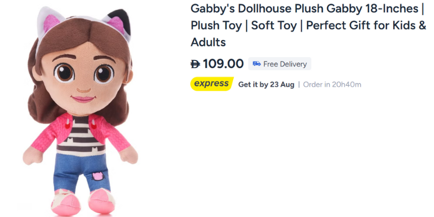
Task: Click the Dirham currency symbol
Action: tap(195, 64)
